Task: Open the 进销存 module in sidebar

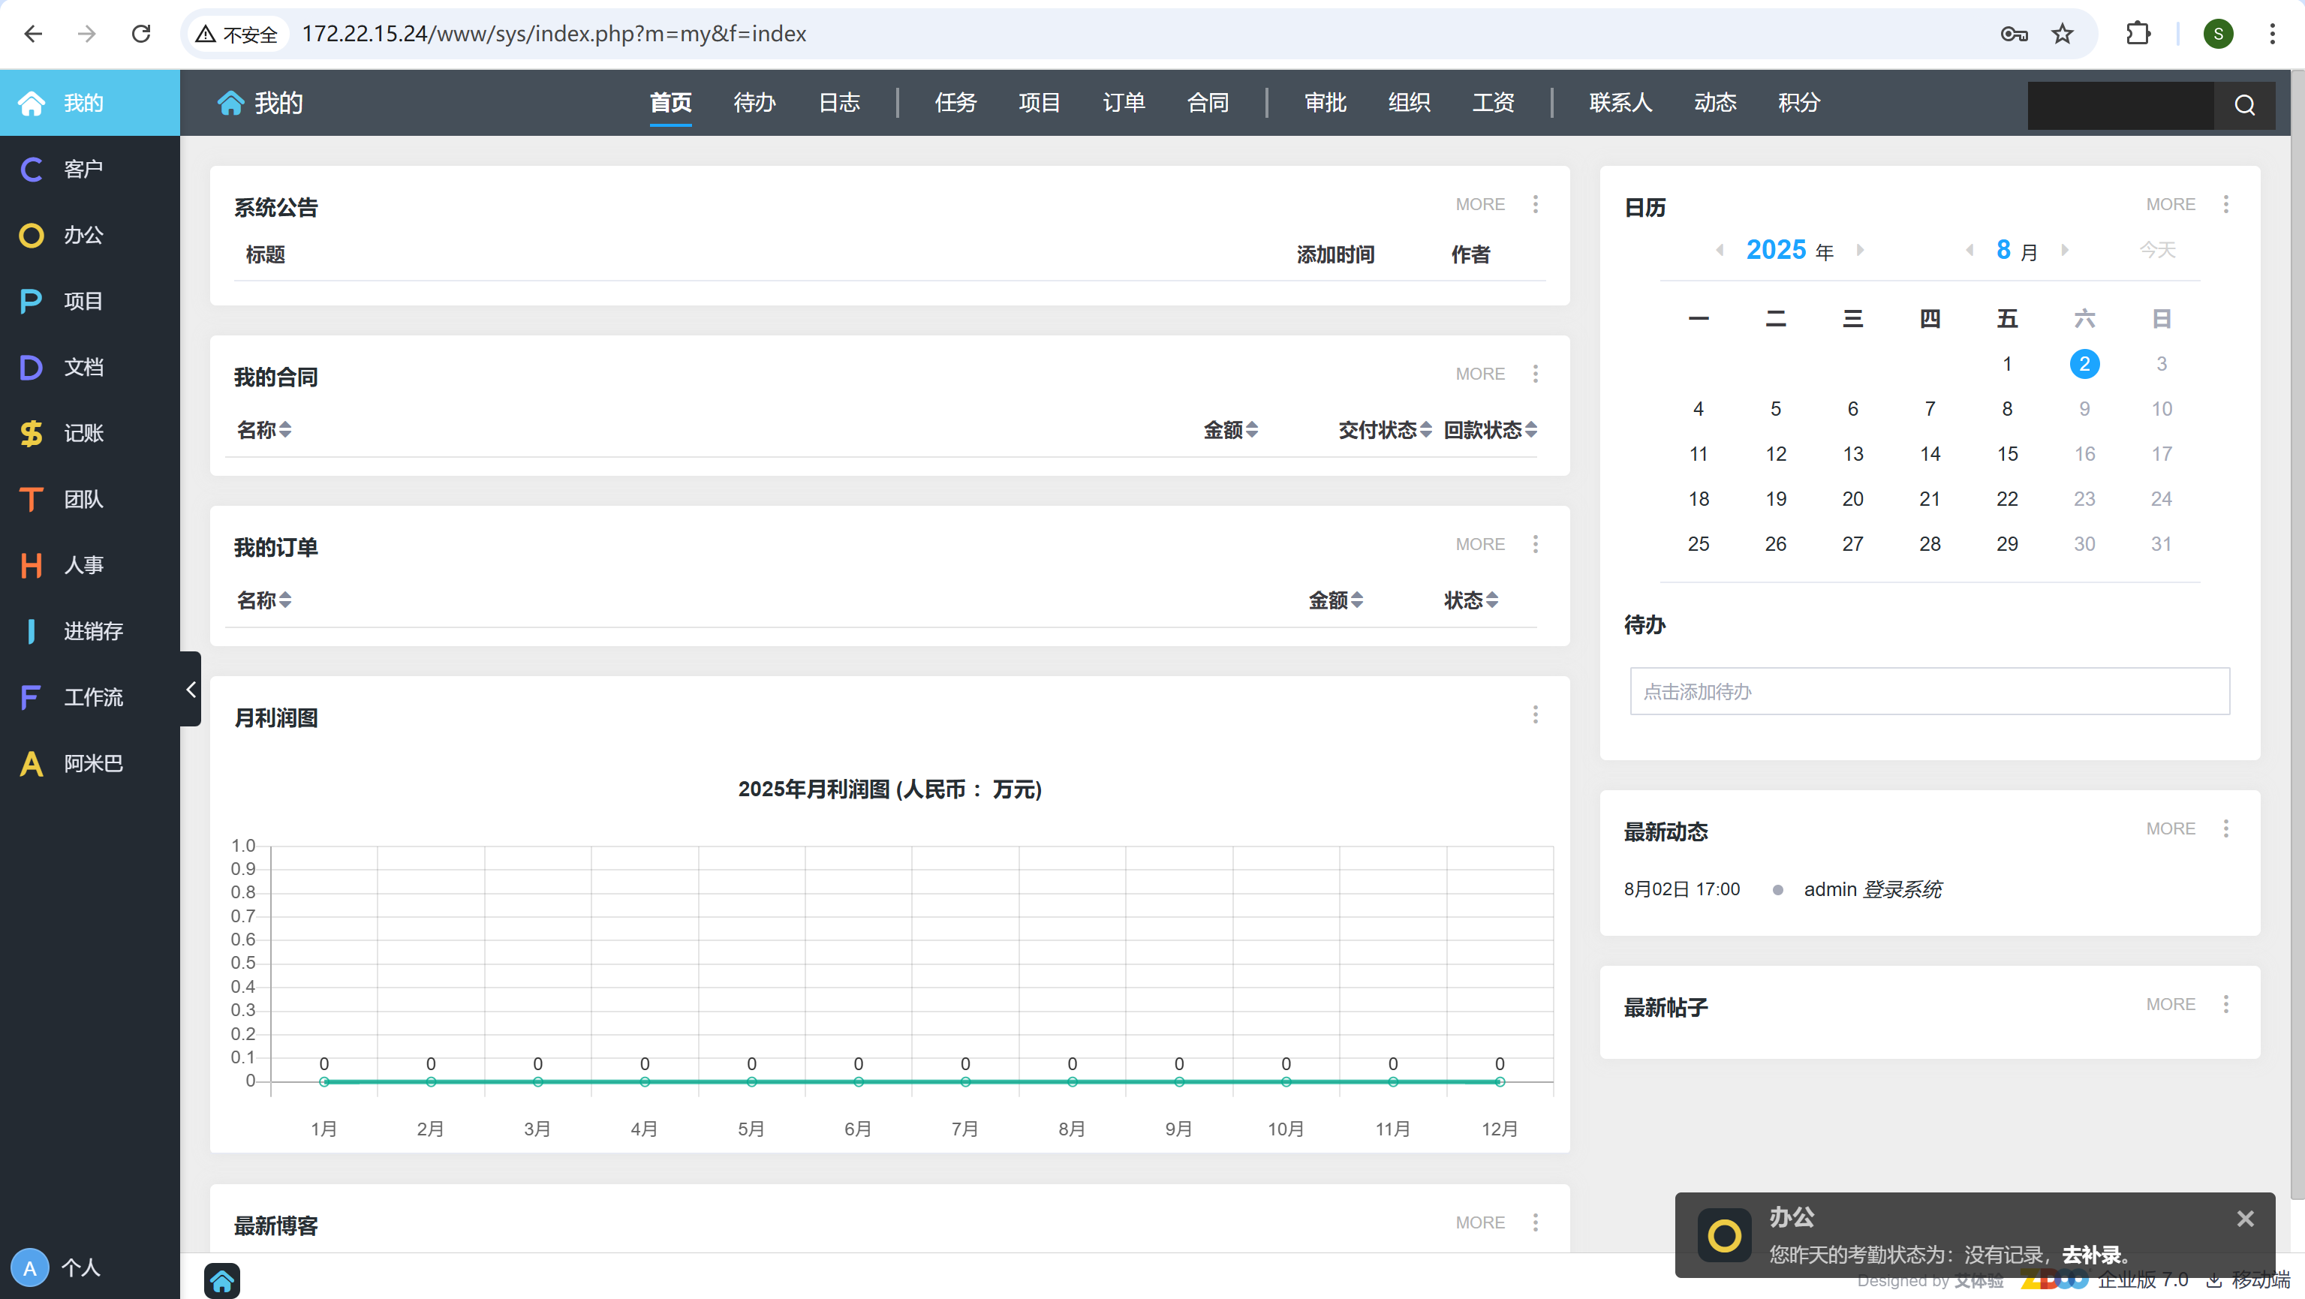Action: (89, 632)
